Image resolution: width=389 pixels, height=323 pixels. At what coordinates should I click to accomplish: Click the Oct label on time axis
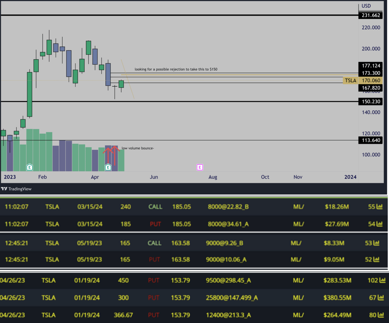265,177
